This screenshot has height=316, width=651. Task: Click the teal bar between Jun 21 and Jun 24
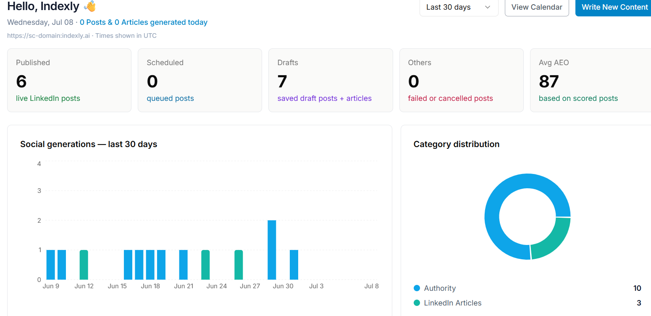click(205, 265)
